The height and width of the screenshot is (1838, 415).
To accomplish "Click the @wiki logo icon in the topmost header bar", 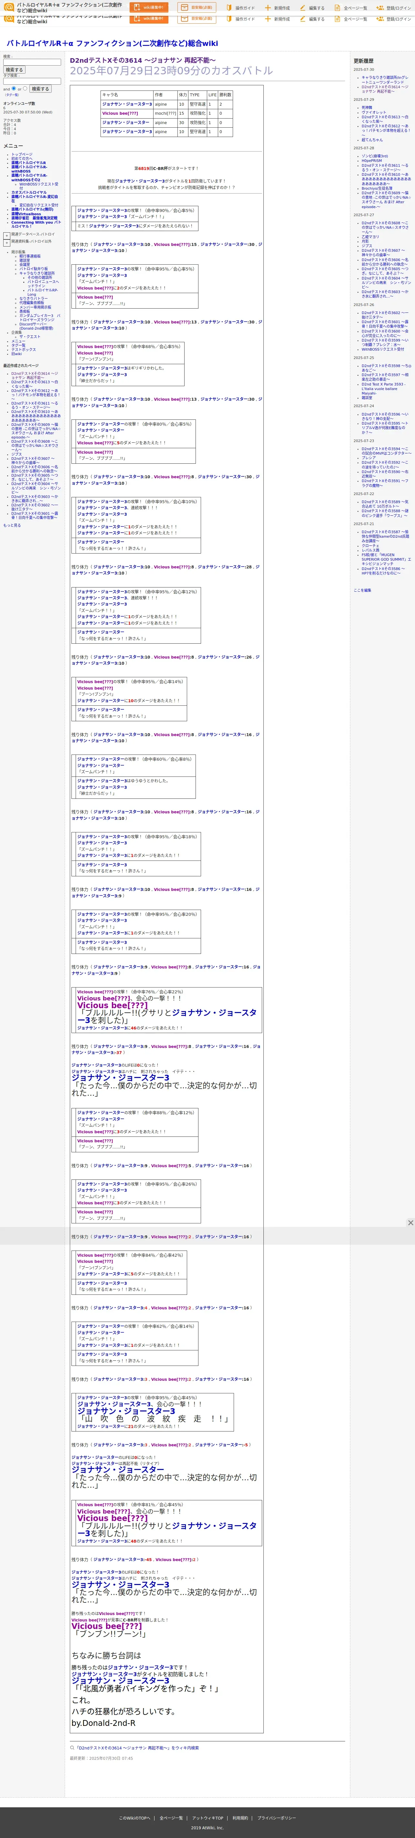I will pyautogui.click(x=9, y=7).
